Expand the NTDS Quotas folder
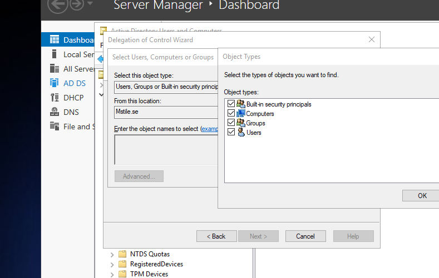Image resolution: width=439 pixels, height=278 pixels. click(112, 255)
